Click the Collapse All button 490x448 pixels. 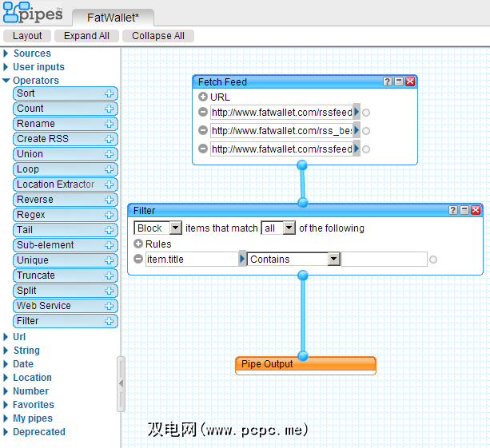[158, 36]
